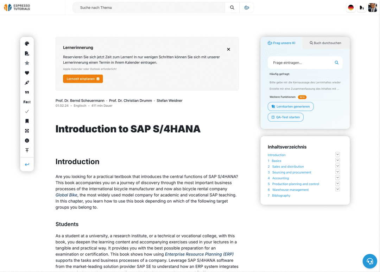The image size is (380, 272).
Task: Jump to top of page with arrow icon
Action: click(x=27, y=150)
